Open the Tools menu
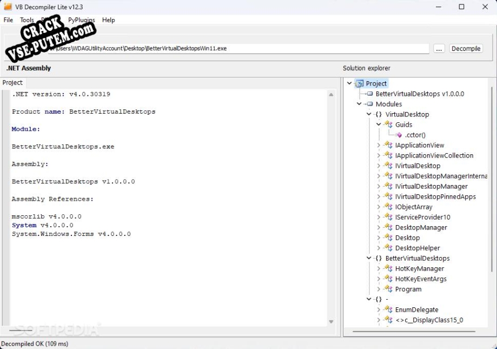 click(27, 20)
